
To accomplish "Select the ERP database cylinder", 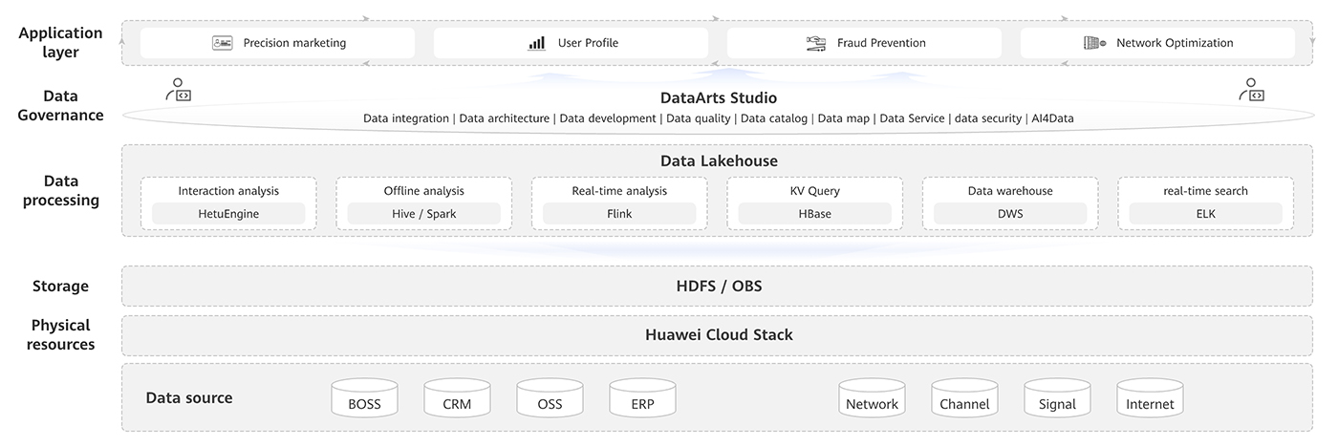I will click(x=642, y=397).
